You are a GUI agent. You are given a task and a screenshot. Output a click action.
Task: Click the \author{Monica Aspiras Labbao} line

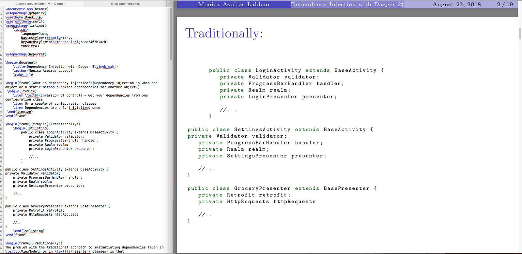[x=43, y=70]
